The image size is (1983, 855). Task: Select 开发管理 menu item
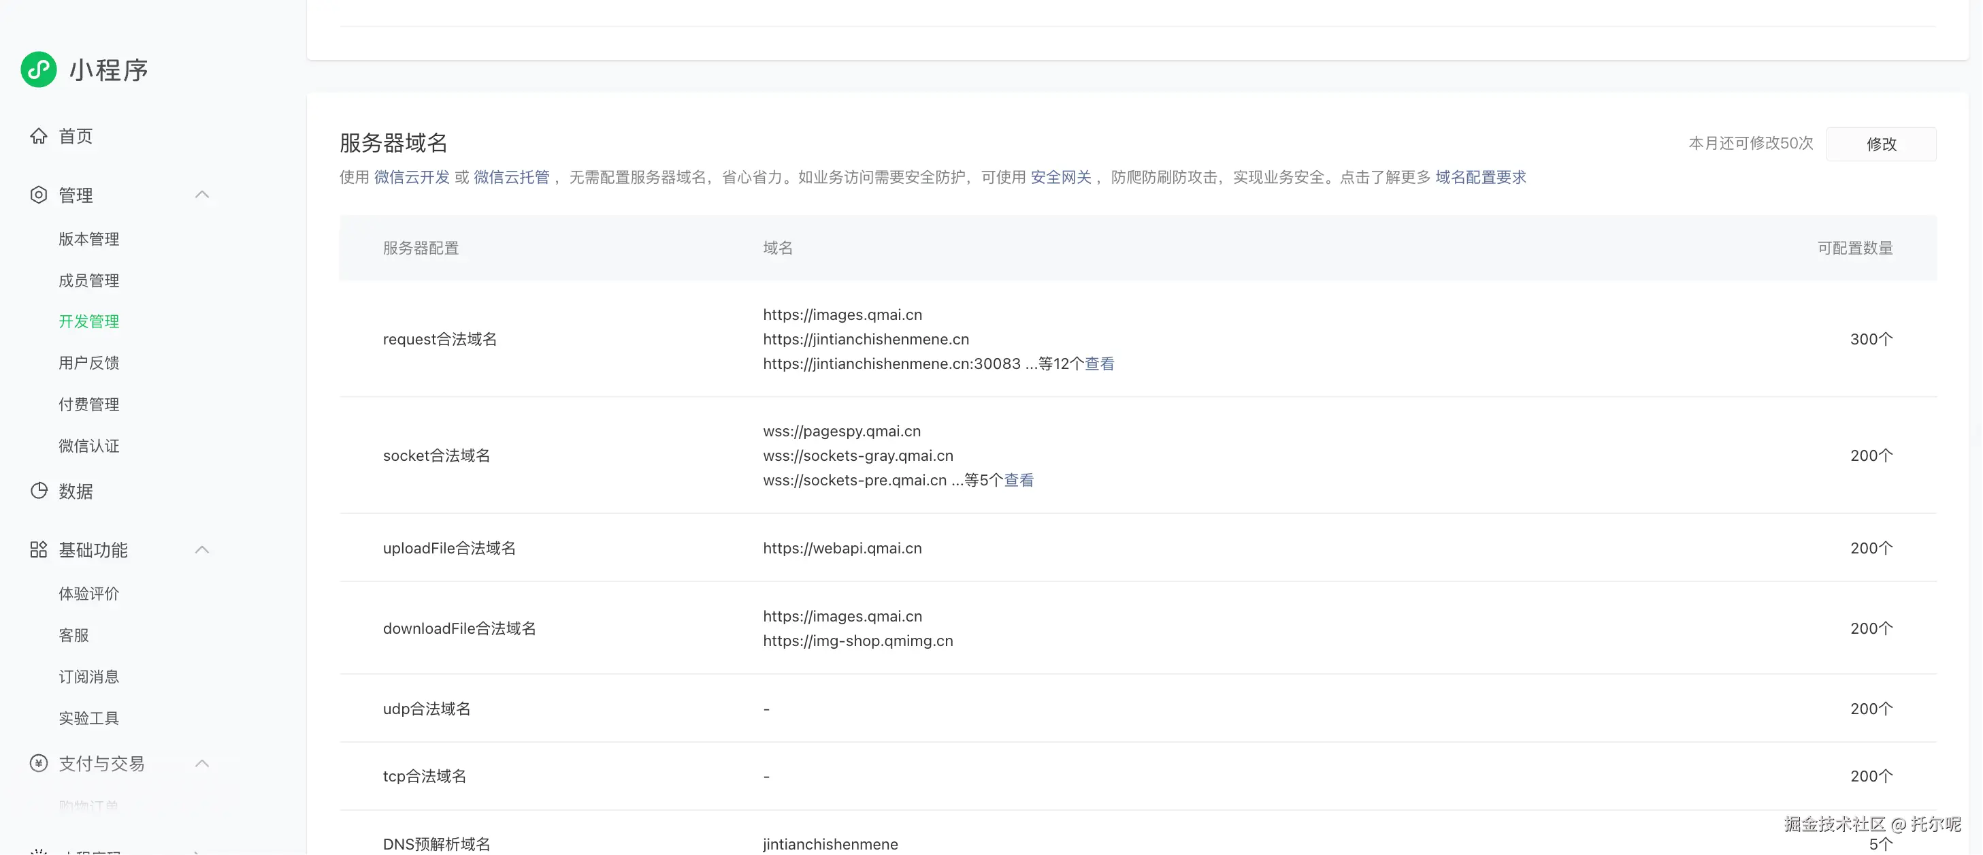[x=88, y=321]
